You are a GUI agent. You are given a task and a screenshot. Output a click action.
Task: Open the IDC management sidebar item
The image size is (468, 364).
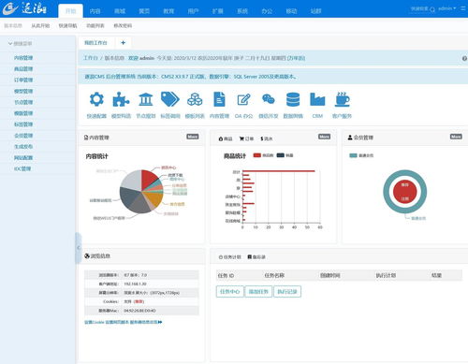[22, 168]
